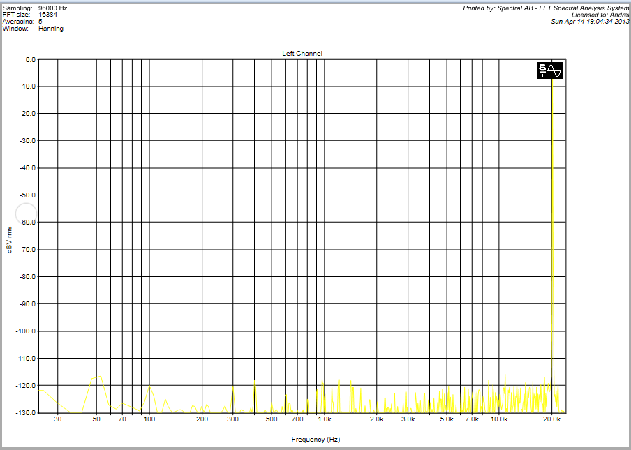The image size is (631, 450).
Task: Click the '30' frequency axis label
Action: point(58,419)
